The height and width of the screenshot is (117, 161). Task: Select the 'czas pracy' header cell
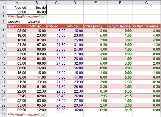pos(95,26)
